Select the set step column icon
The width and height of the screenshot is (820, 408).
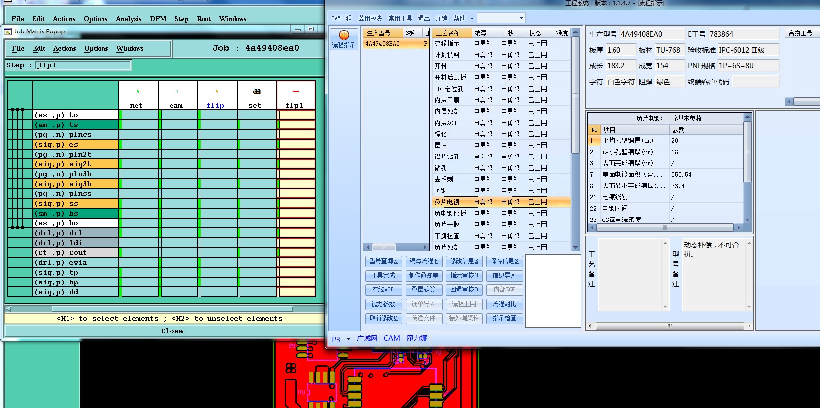[257, 91]
